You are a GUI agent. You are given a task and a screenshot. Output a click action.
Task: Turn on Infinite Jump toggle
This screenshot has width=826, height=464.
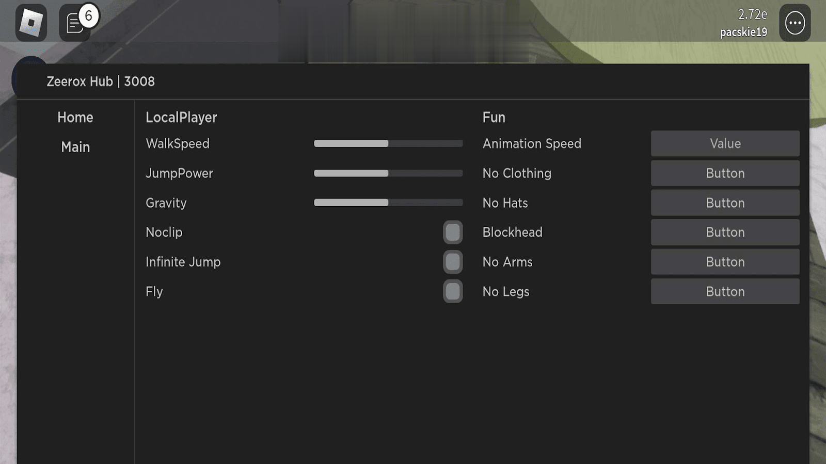pos(452,262)
